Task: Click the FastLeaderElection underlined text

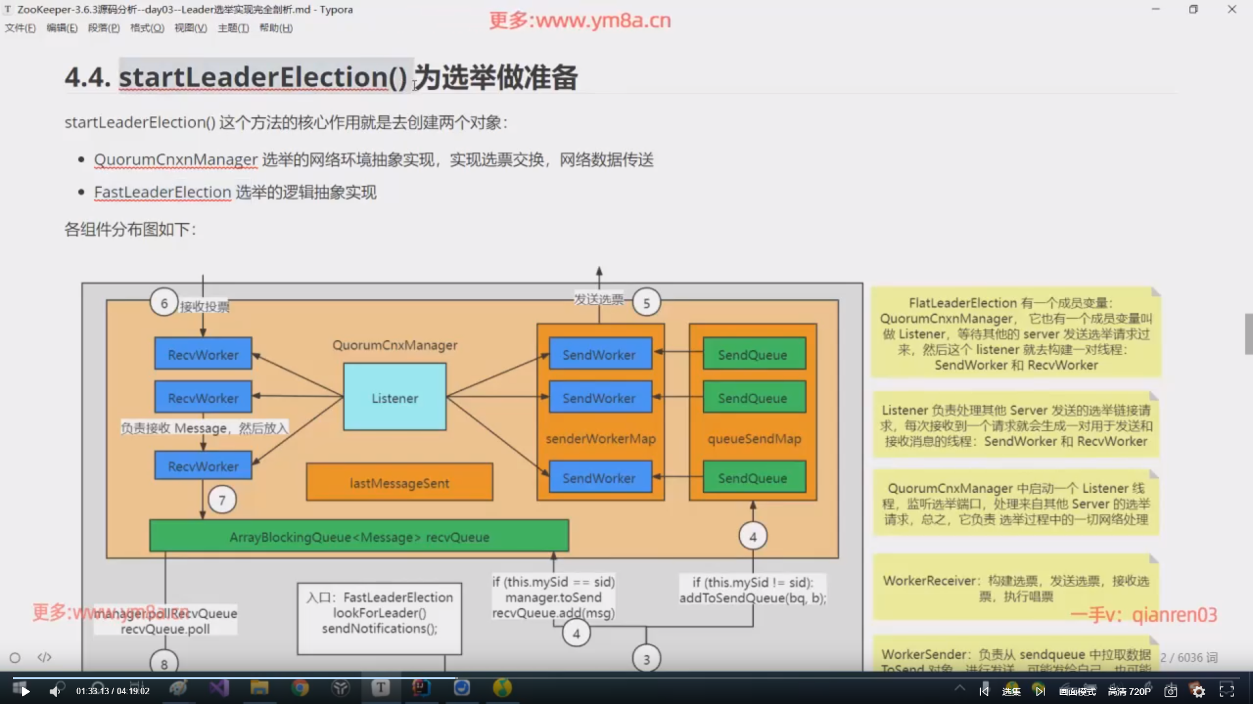Action: pos(162,192)
